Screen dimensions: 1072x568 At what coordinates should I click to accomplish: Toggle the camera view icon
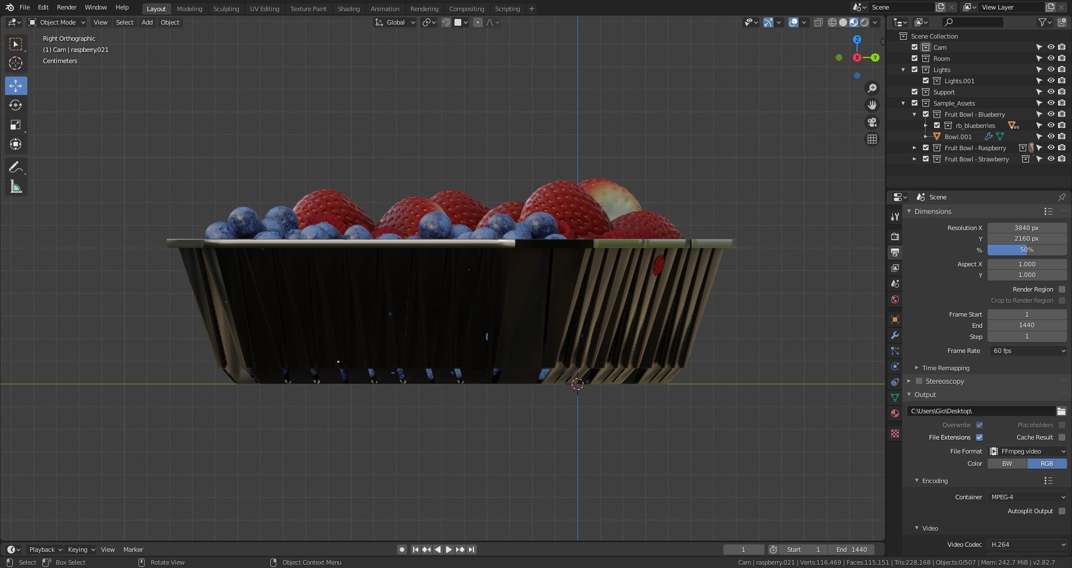tap(872, 122)
